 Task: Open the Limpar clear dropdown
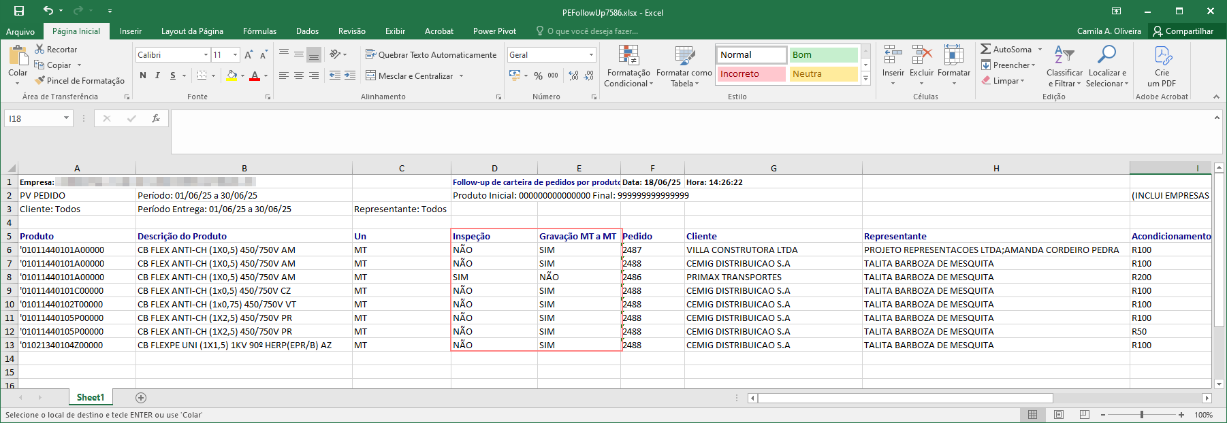tap(1003, 81)
